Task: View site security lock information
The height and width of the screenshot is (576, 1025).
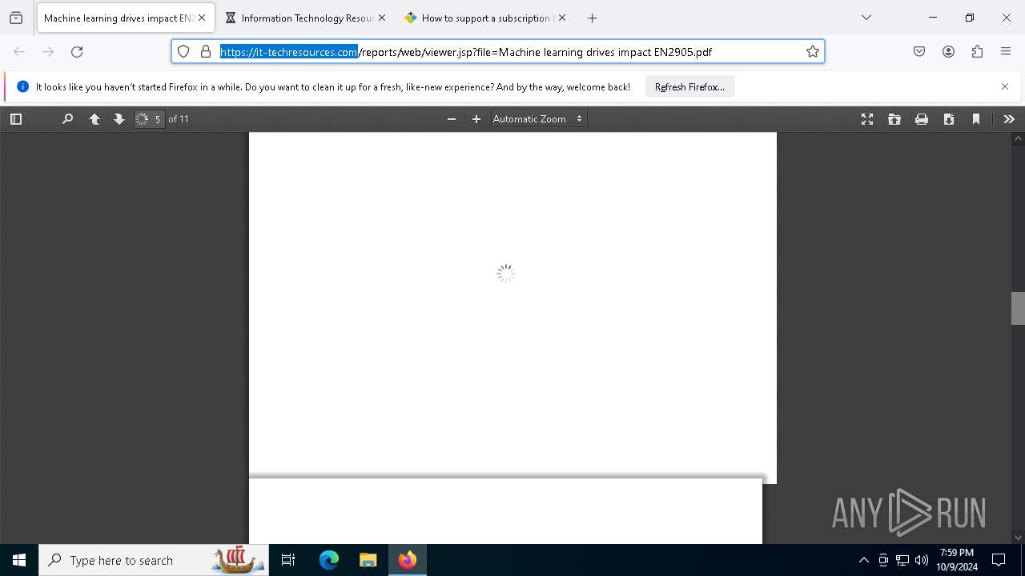Action: click(206, 52)
